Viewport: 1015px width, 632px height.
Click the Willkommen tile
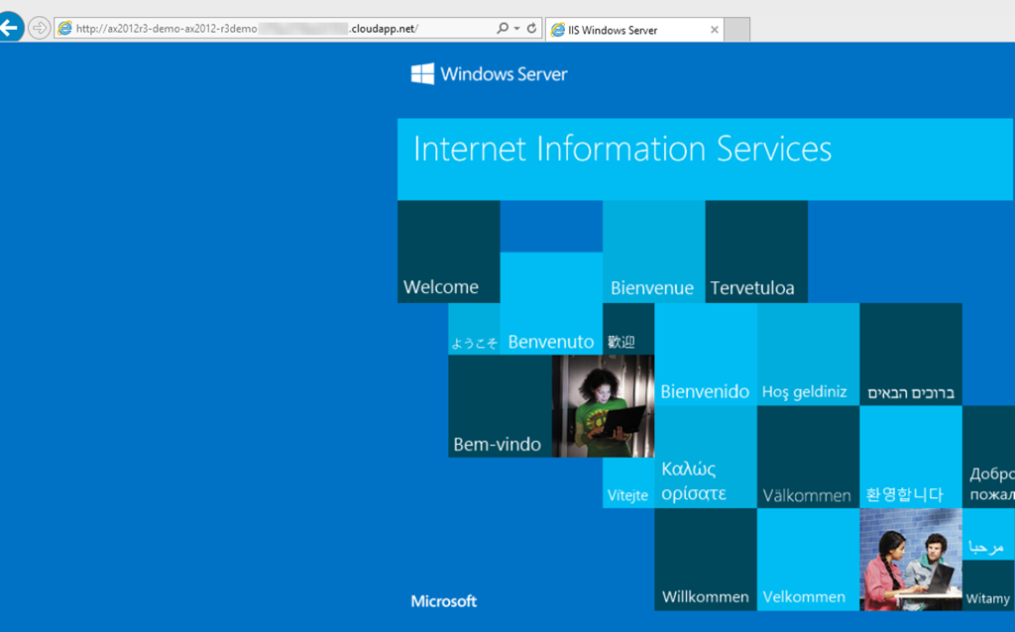point(705,560)
